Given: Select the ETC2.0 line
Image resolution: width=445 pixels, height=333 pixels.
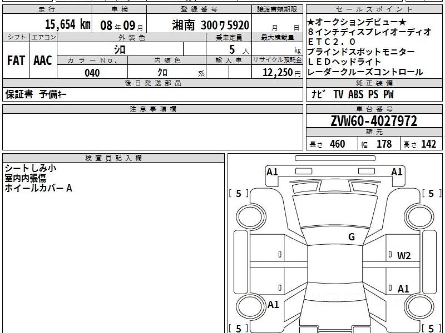Looking at the screenshot, I should coord(332,42).
